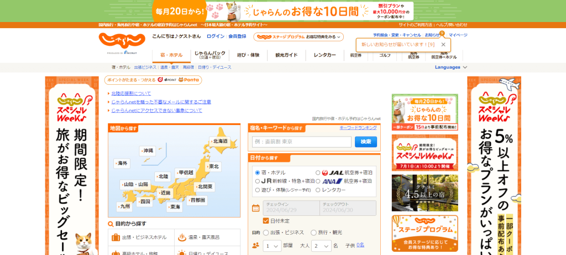Click the チェックイン date field
Viewport: 566px width, 255px height.
click(291, 208)
